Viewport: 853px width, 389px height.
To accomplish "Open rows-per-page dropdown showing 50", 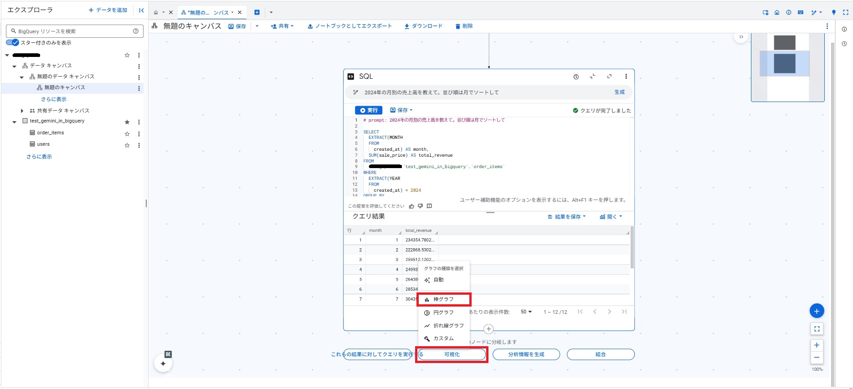I will click(526, 312).
